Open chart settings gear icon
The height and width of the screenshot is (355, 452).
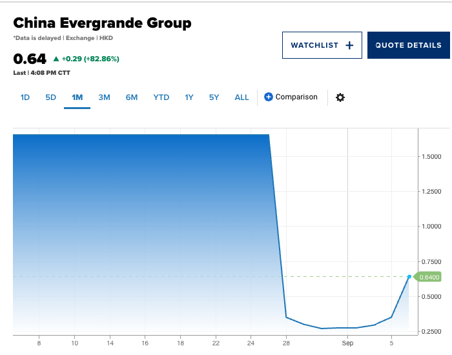tap(340, 97)
